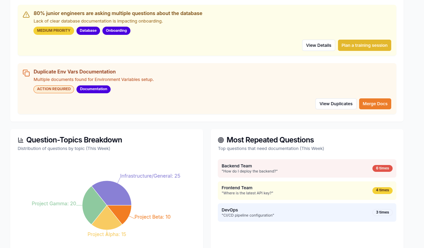Select the Database tag
424x248 pixels.
(x=88, y=30)
